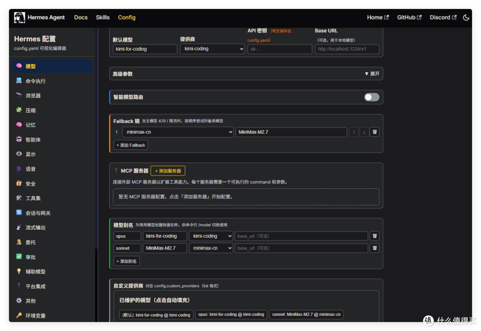Click the 默认模型 kimi-for-coding input
Screen dimensions: 481x331
tap(145, 49)
